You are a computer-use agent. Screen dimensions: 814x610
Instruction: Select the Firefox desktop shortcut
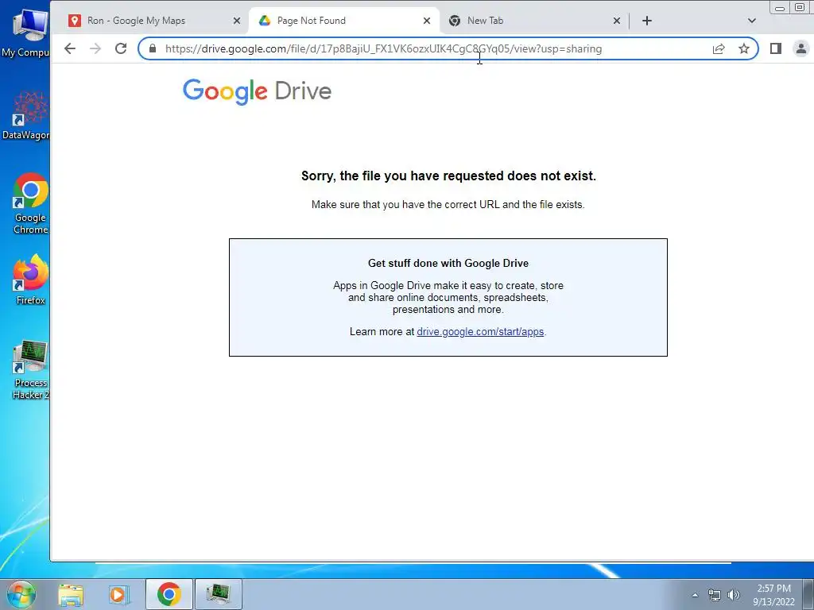click(31, 279)
